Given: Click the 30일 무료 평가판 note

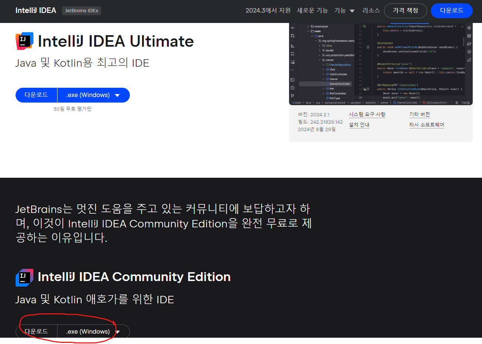Looking at the screenshot, I should tap(72, 109).
